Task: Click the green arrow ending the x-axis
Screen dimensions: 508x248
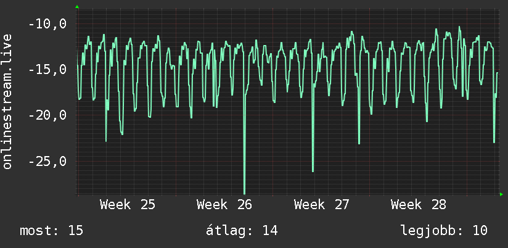Action: 501,194
